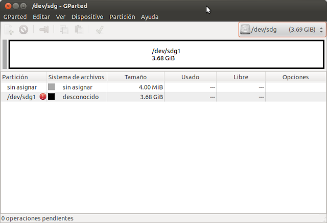Viewport: 327px width, 223px height.
Task: Click the 3.68 GiB size cell in table
Action: click(x=151, y=97)
